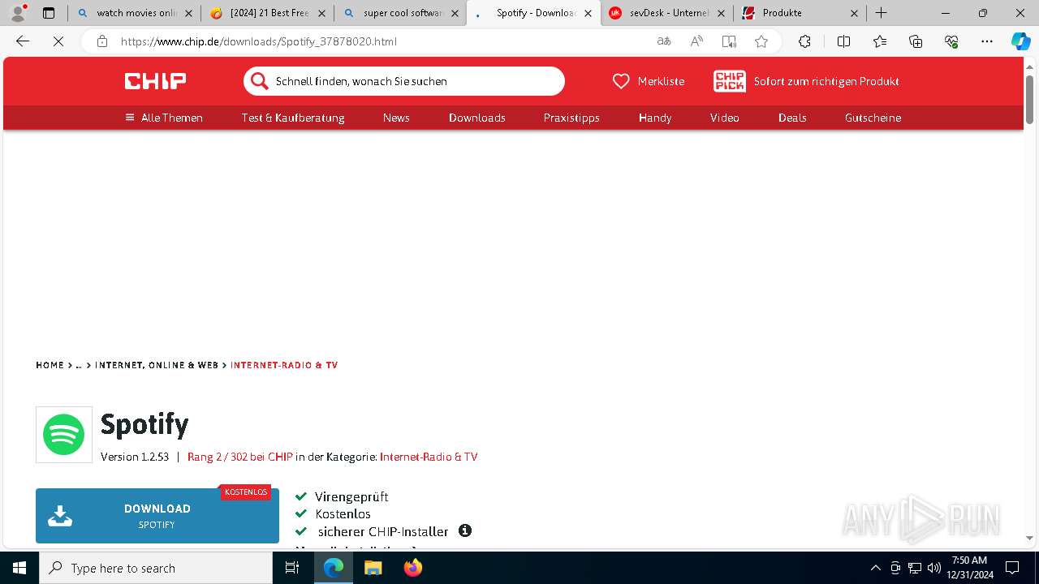Click the Download Spotify button

[x=157, y=516]
